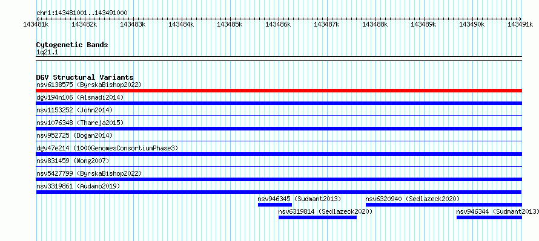This screenshot has width=539, height=241.
Task: Click the nsv6319814 blue bar
Action: coord(317,217)
